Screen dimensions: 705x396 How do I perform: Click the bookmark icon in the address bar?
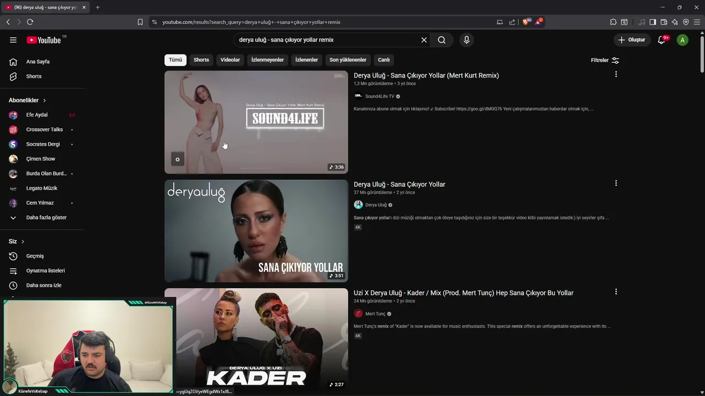tap(140, 22)
